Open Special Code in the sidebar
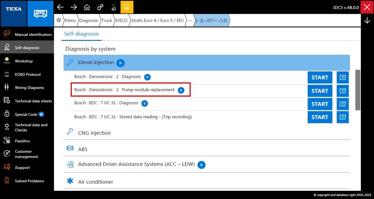Image resolution: width=374 pixels, height=199 pixels. tap(27, 114)
